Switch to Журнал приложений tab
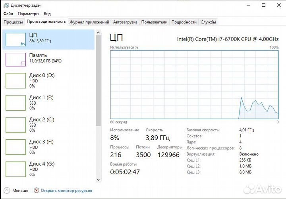This screenshot has width=286, height=199. pyautogui.click(x=89, y=22)
